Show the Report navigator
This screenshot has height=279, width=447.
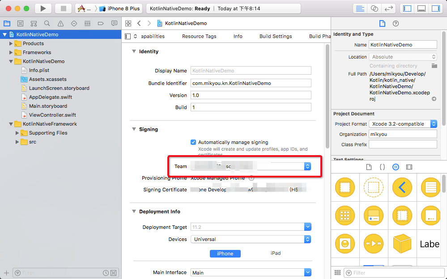click(114, 23)
